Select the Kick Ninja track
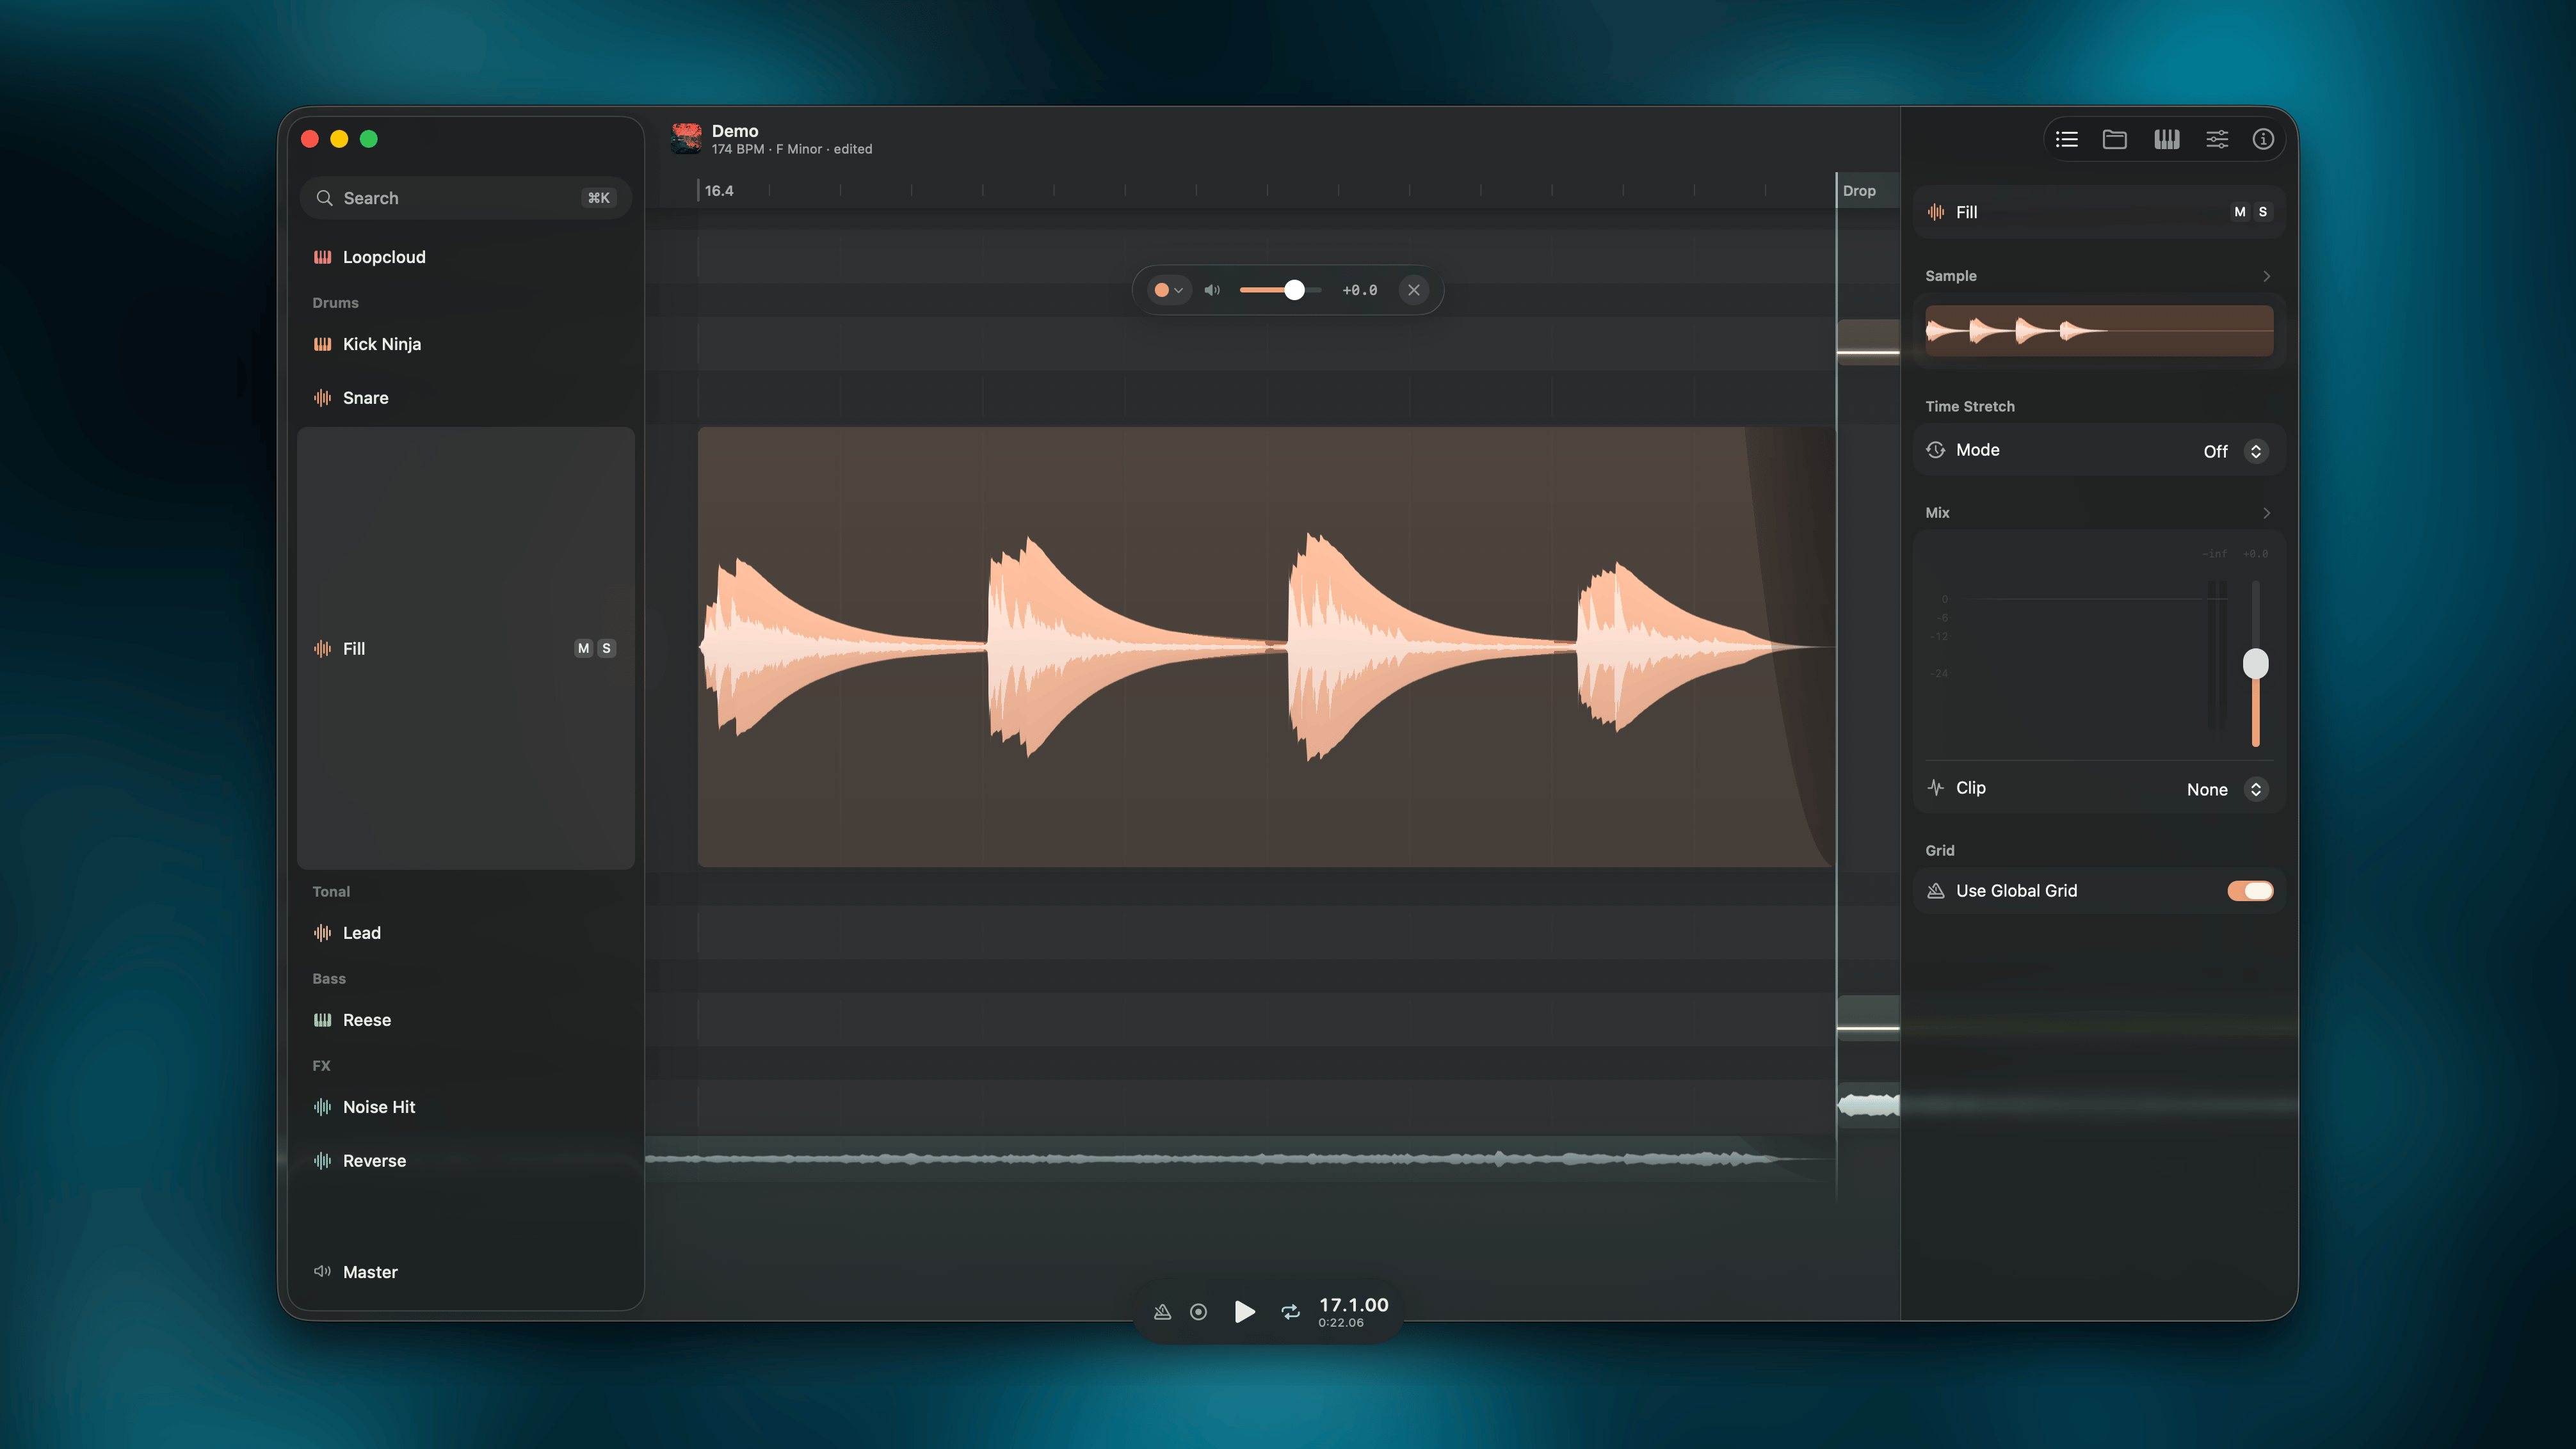Screen dimensions: 2576x1449 coord(466,344)
